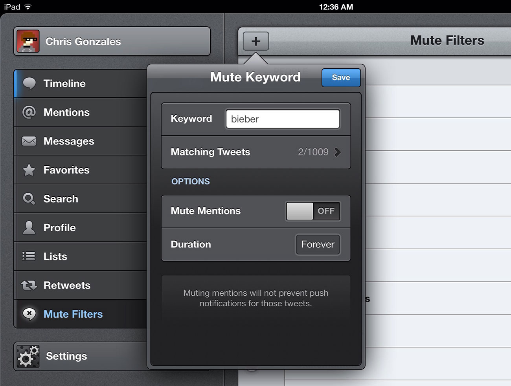Click the Search magnifying glass icon
Viewport: 511px width, 386px height.
point(29,199)
